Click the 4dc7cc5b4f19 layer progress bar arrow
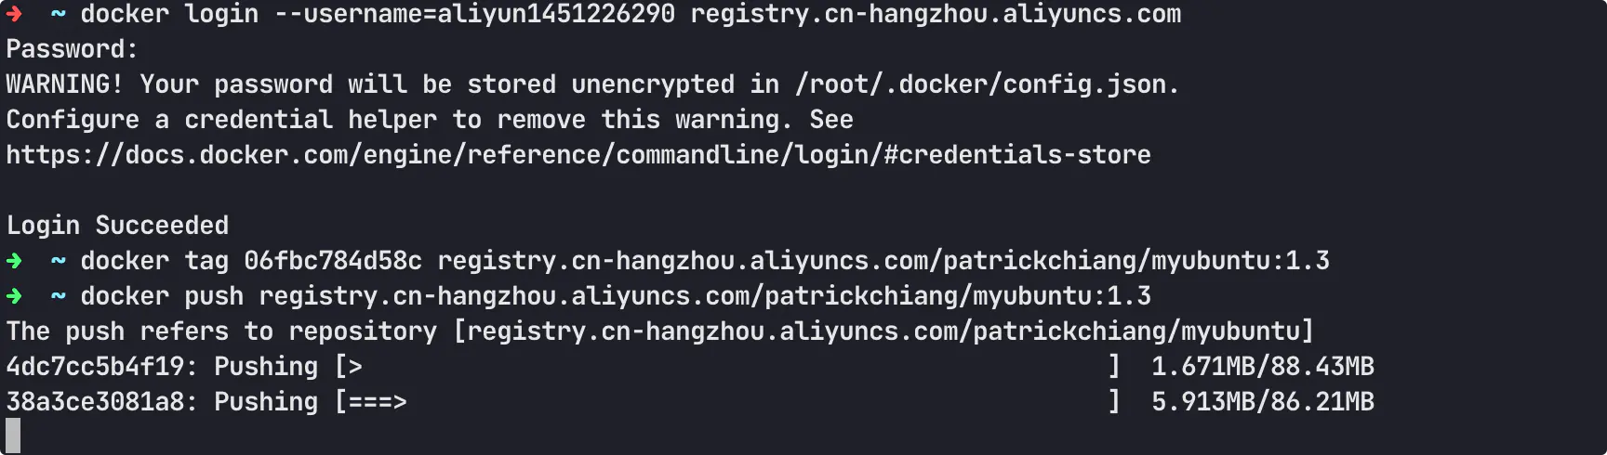The image size is (1607, 455). click(355, 367)
